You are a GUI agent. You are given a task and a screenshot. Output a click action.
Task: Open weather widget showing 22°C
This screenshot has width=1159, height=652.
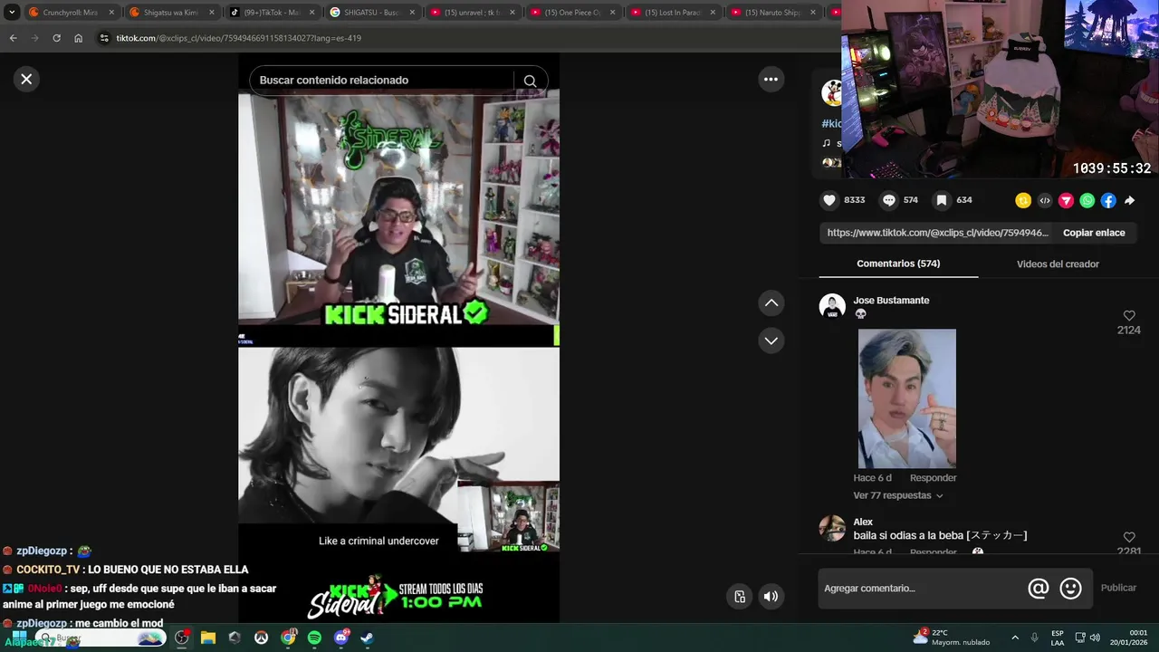click(x=952, y=638)
